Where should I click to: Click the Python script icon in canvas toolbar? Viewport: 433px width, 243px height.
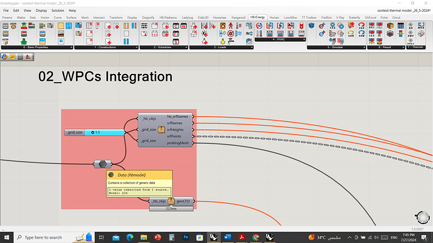pos(4,57)
